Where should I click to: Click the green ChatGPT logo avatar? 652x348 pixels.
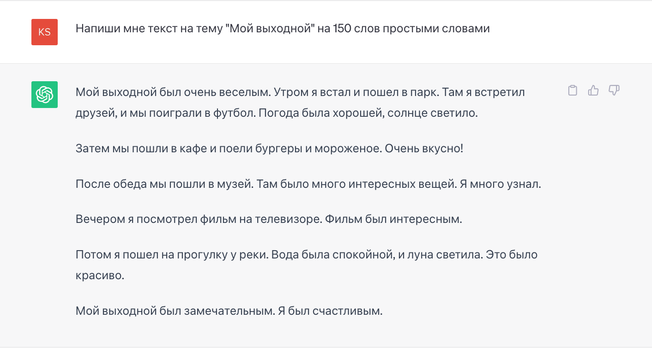click(44, 95)
